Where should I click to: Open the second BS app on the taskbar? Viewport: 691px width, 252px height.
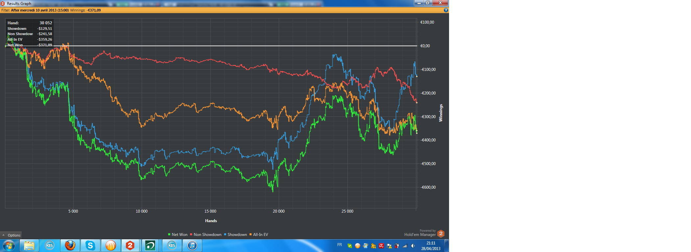point(172,245)
